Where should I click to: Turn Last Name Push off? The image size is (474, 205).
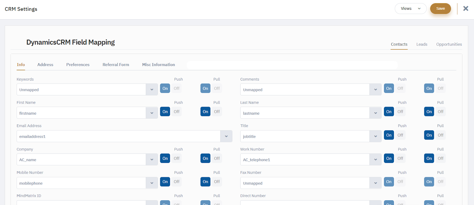click(400, 112)
